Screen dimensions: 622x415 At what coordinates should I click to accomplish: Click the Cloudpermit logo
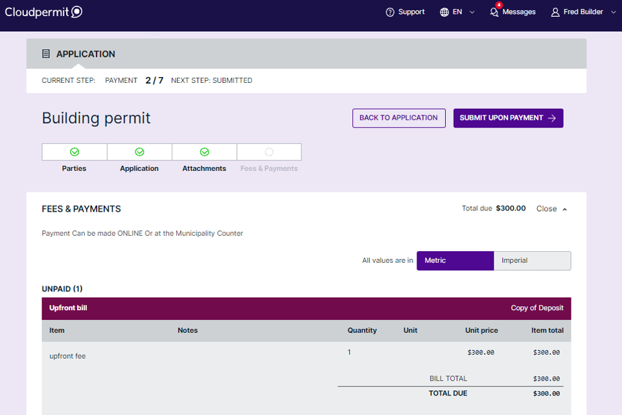43,12
